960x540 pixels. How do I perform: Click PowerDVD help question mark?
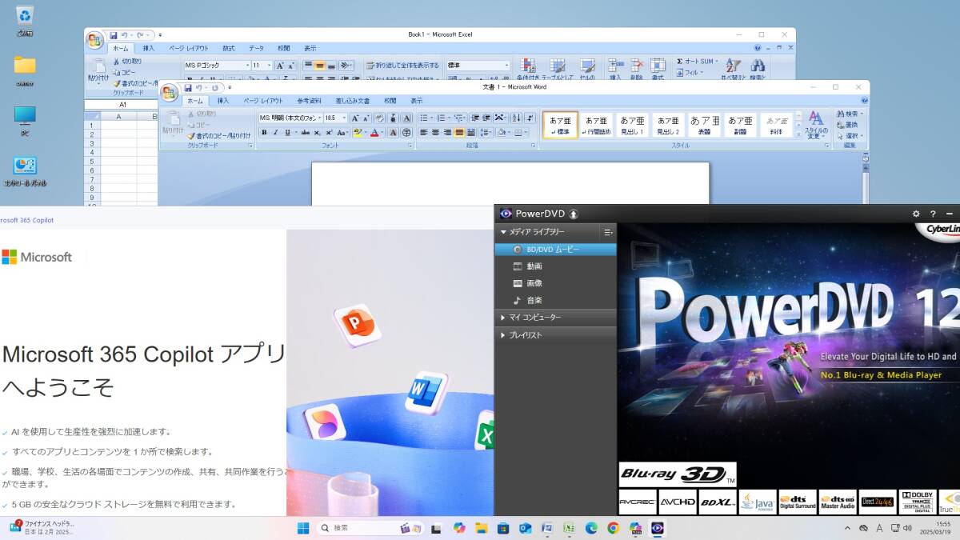(933, 214)
